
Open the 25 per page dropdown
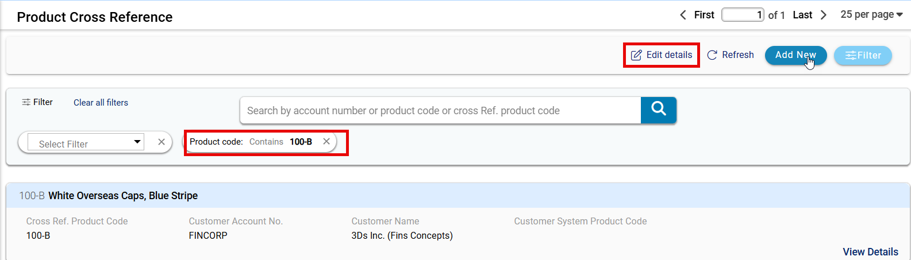(x=871, y=15)
